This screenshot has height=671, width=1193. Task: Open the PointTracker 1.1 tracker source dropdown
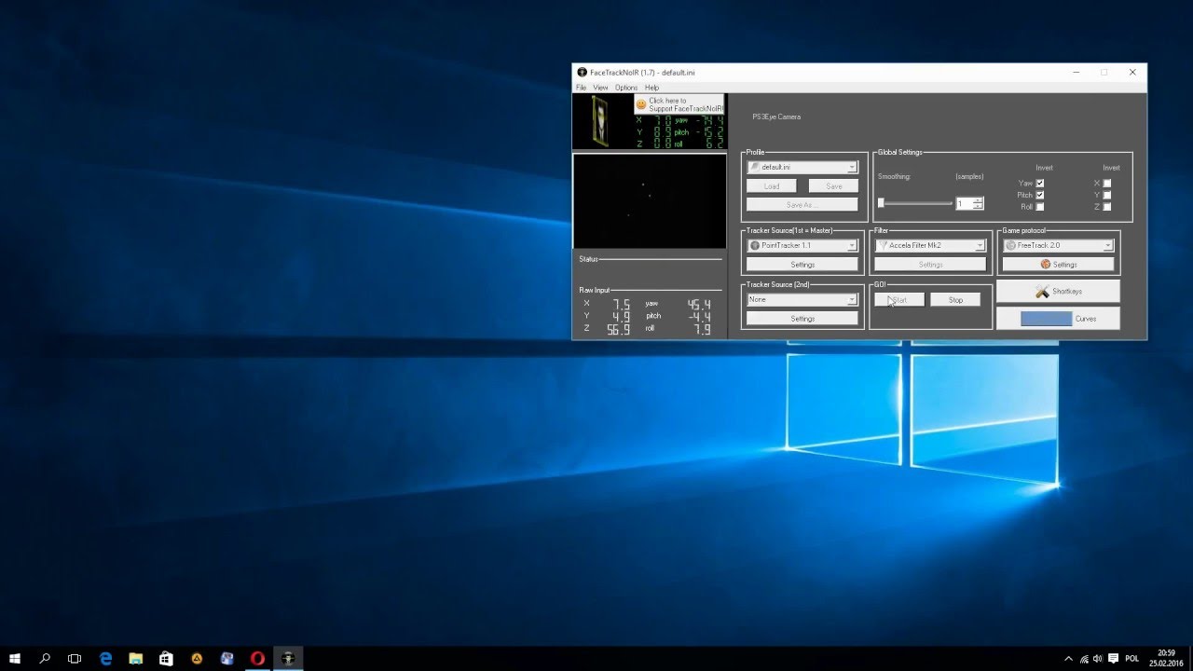[802, 245]
